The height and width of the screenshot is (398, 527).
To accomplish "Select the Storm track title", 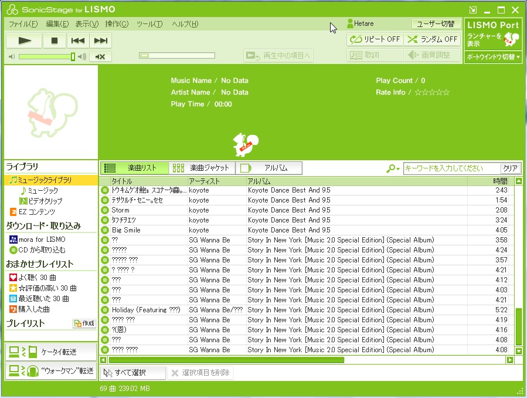I will click(x=120, y=210).
